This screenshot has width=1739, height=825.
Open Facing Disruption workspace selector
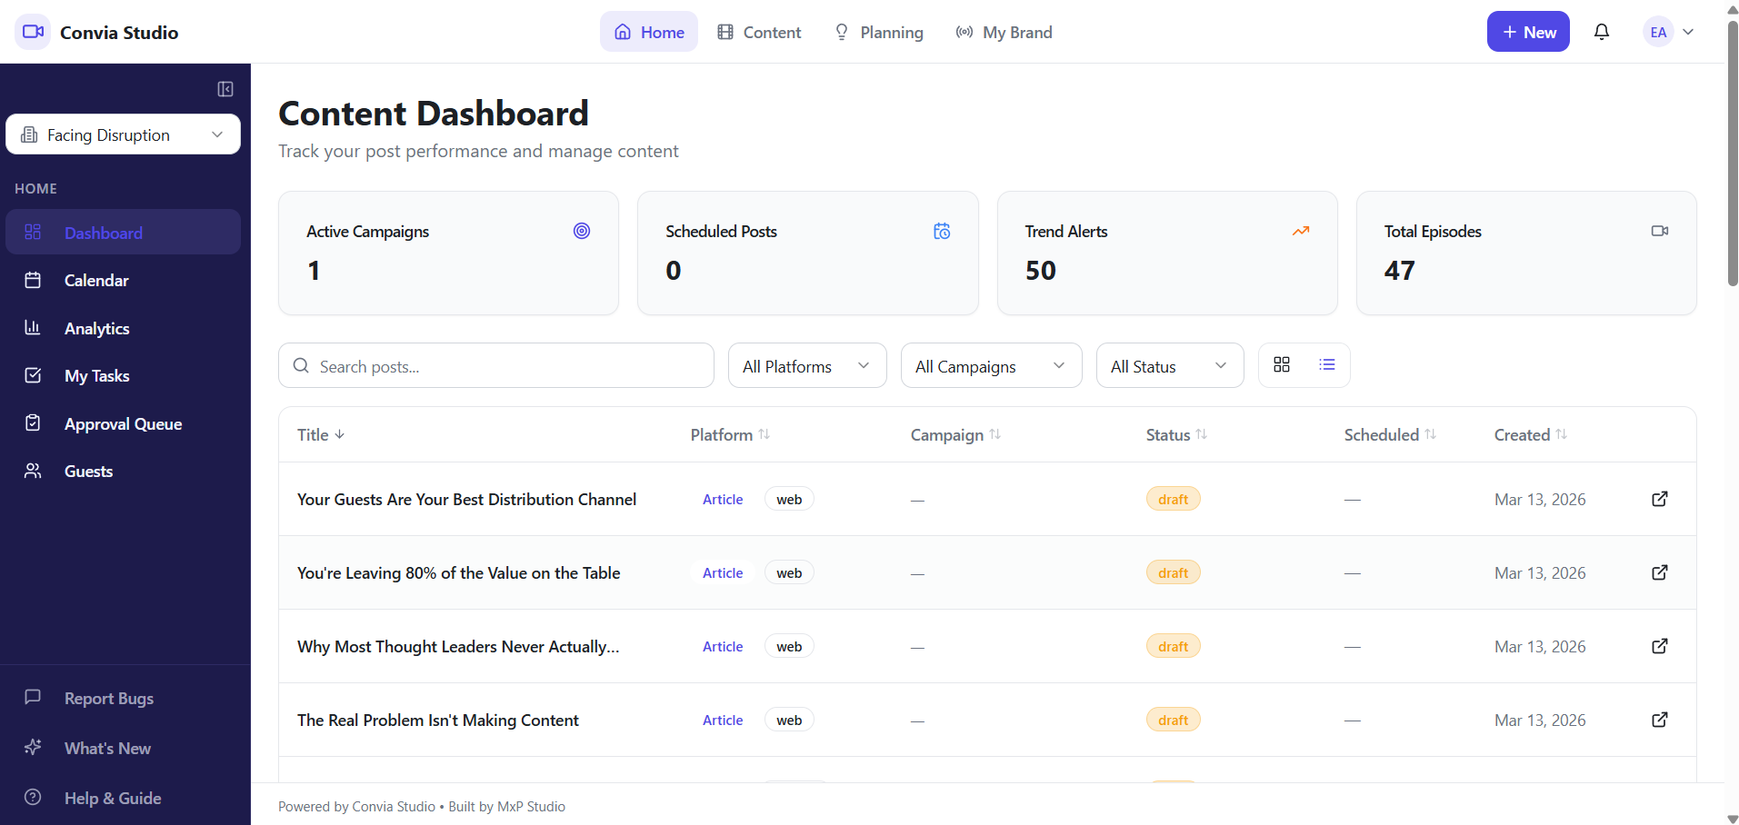[124, 134]
